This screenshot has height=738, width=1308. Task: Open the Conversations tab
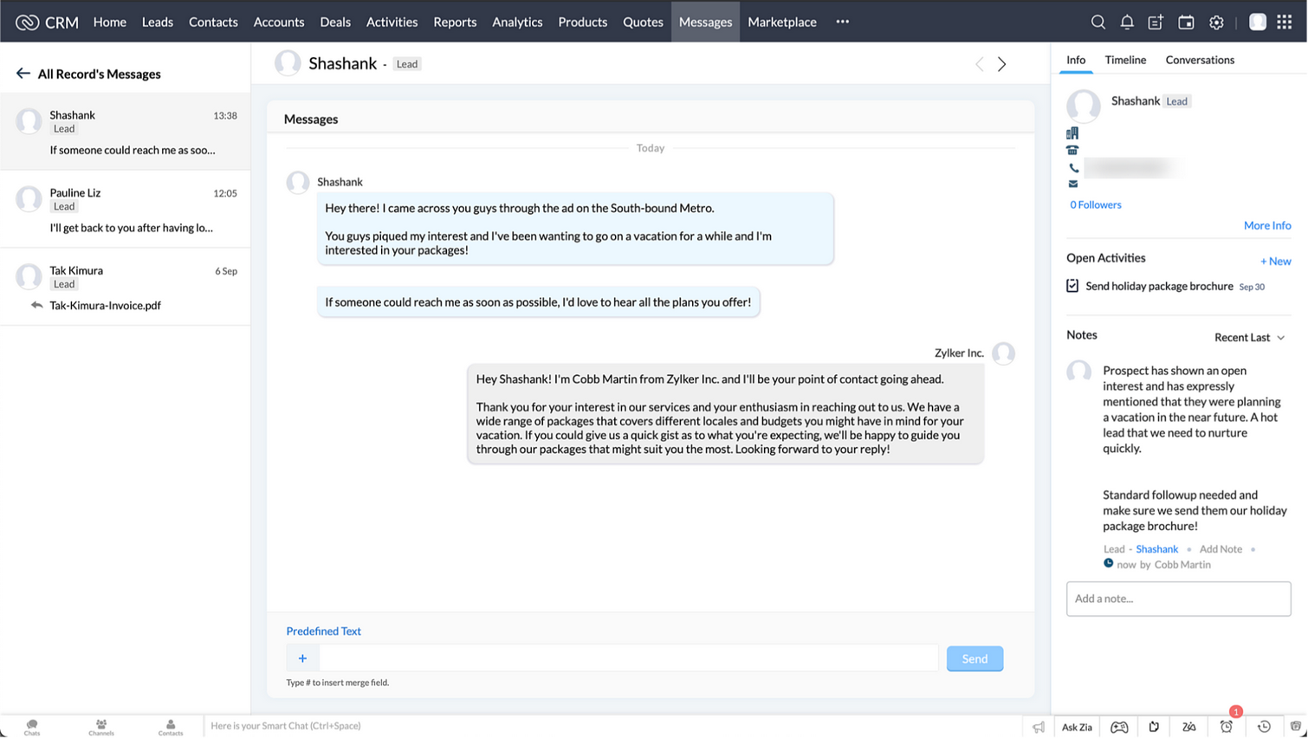[1200, 60]
